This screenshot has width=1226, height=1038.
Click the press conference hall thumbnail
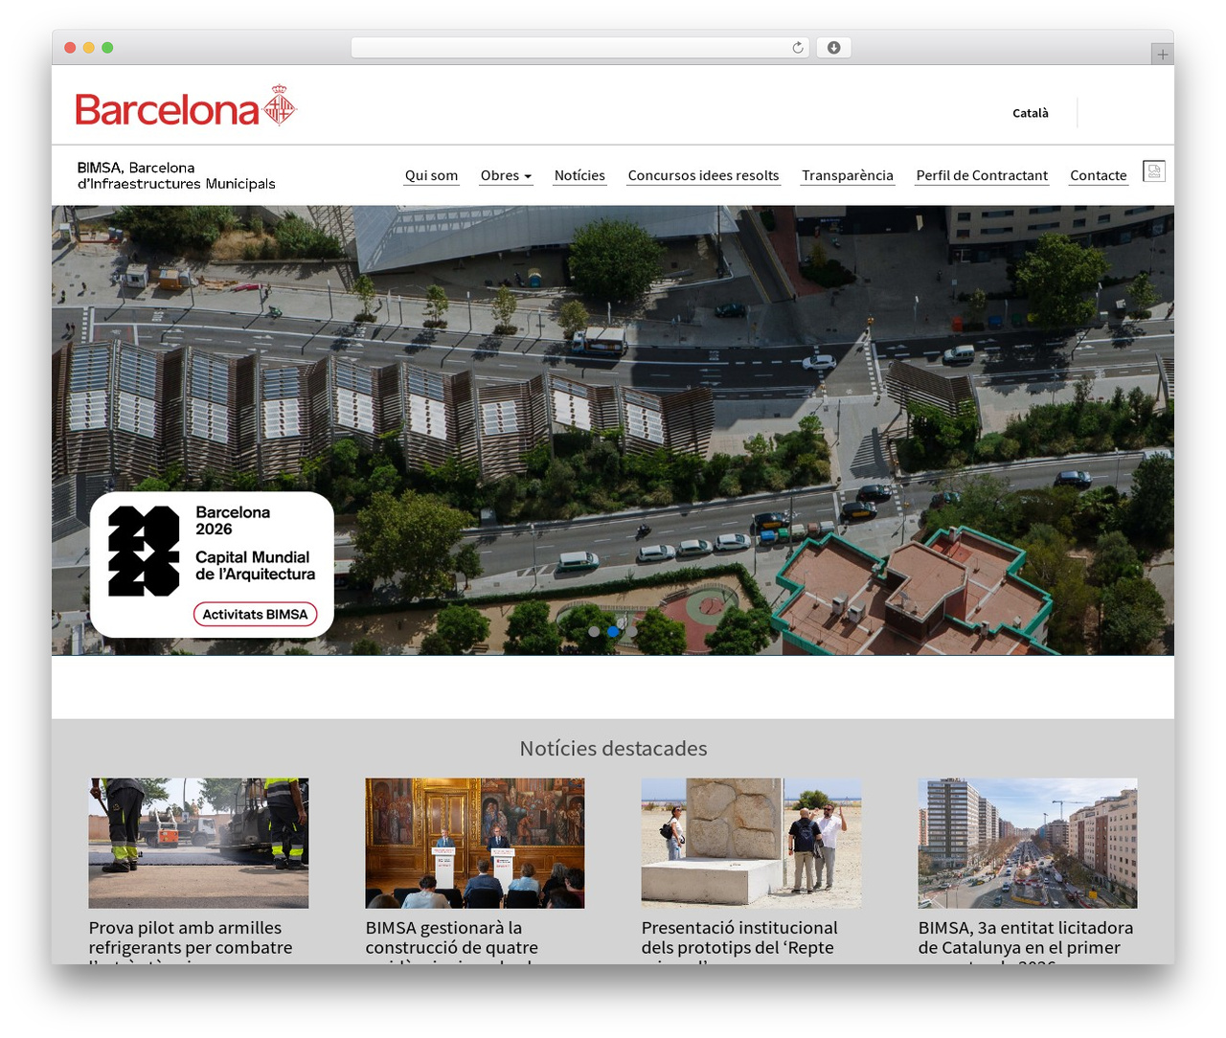[x=475, y=843]
